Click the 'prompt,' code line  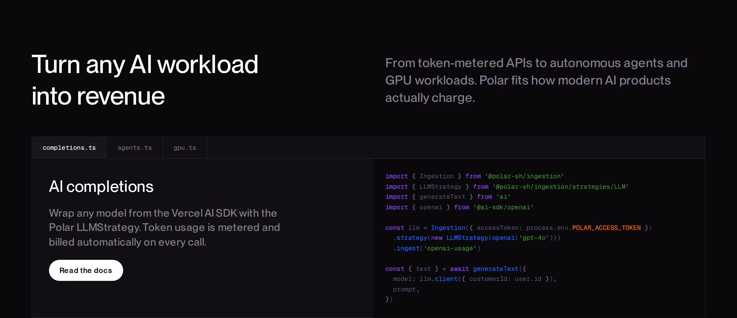click(406, 289)
